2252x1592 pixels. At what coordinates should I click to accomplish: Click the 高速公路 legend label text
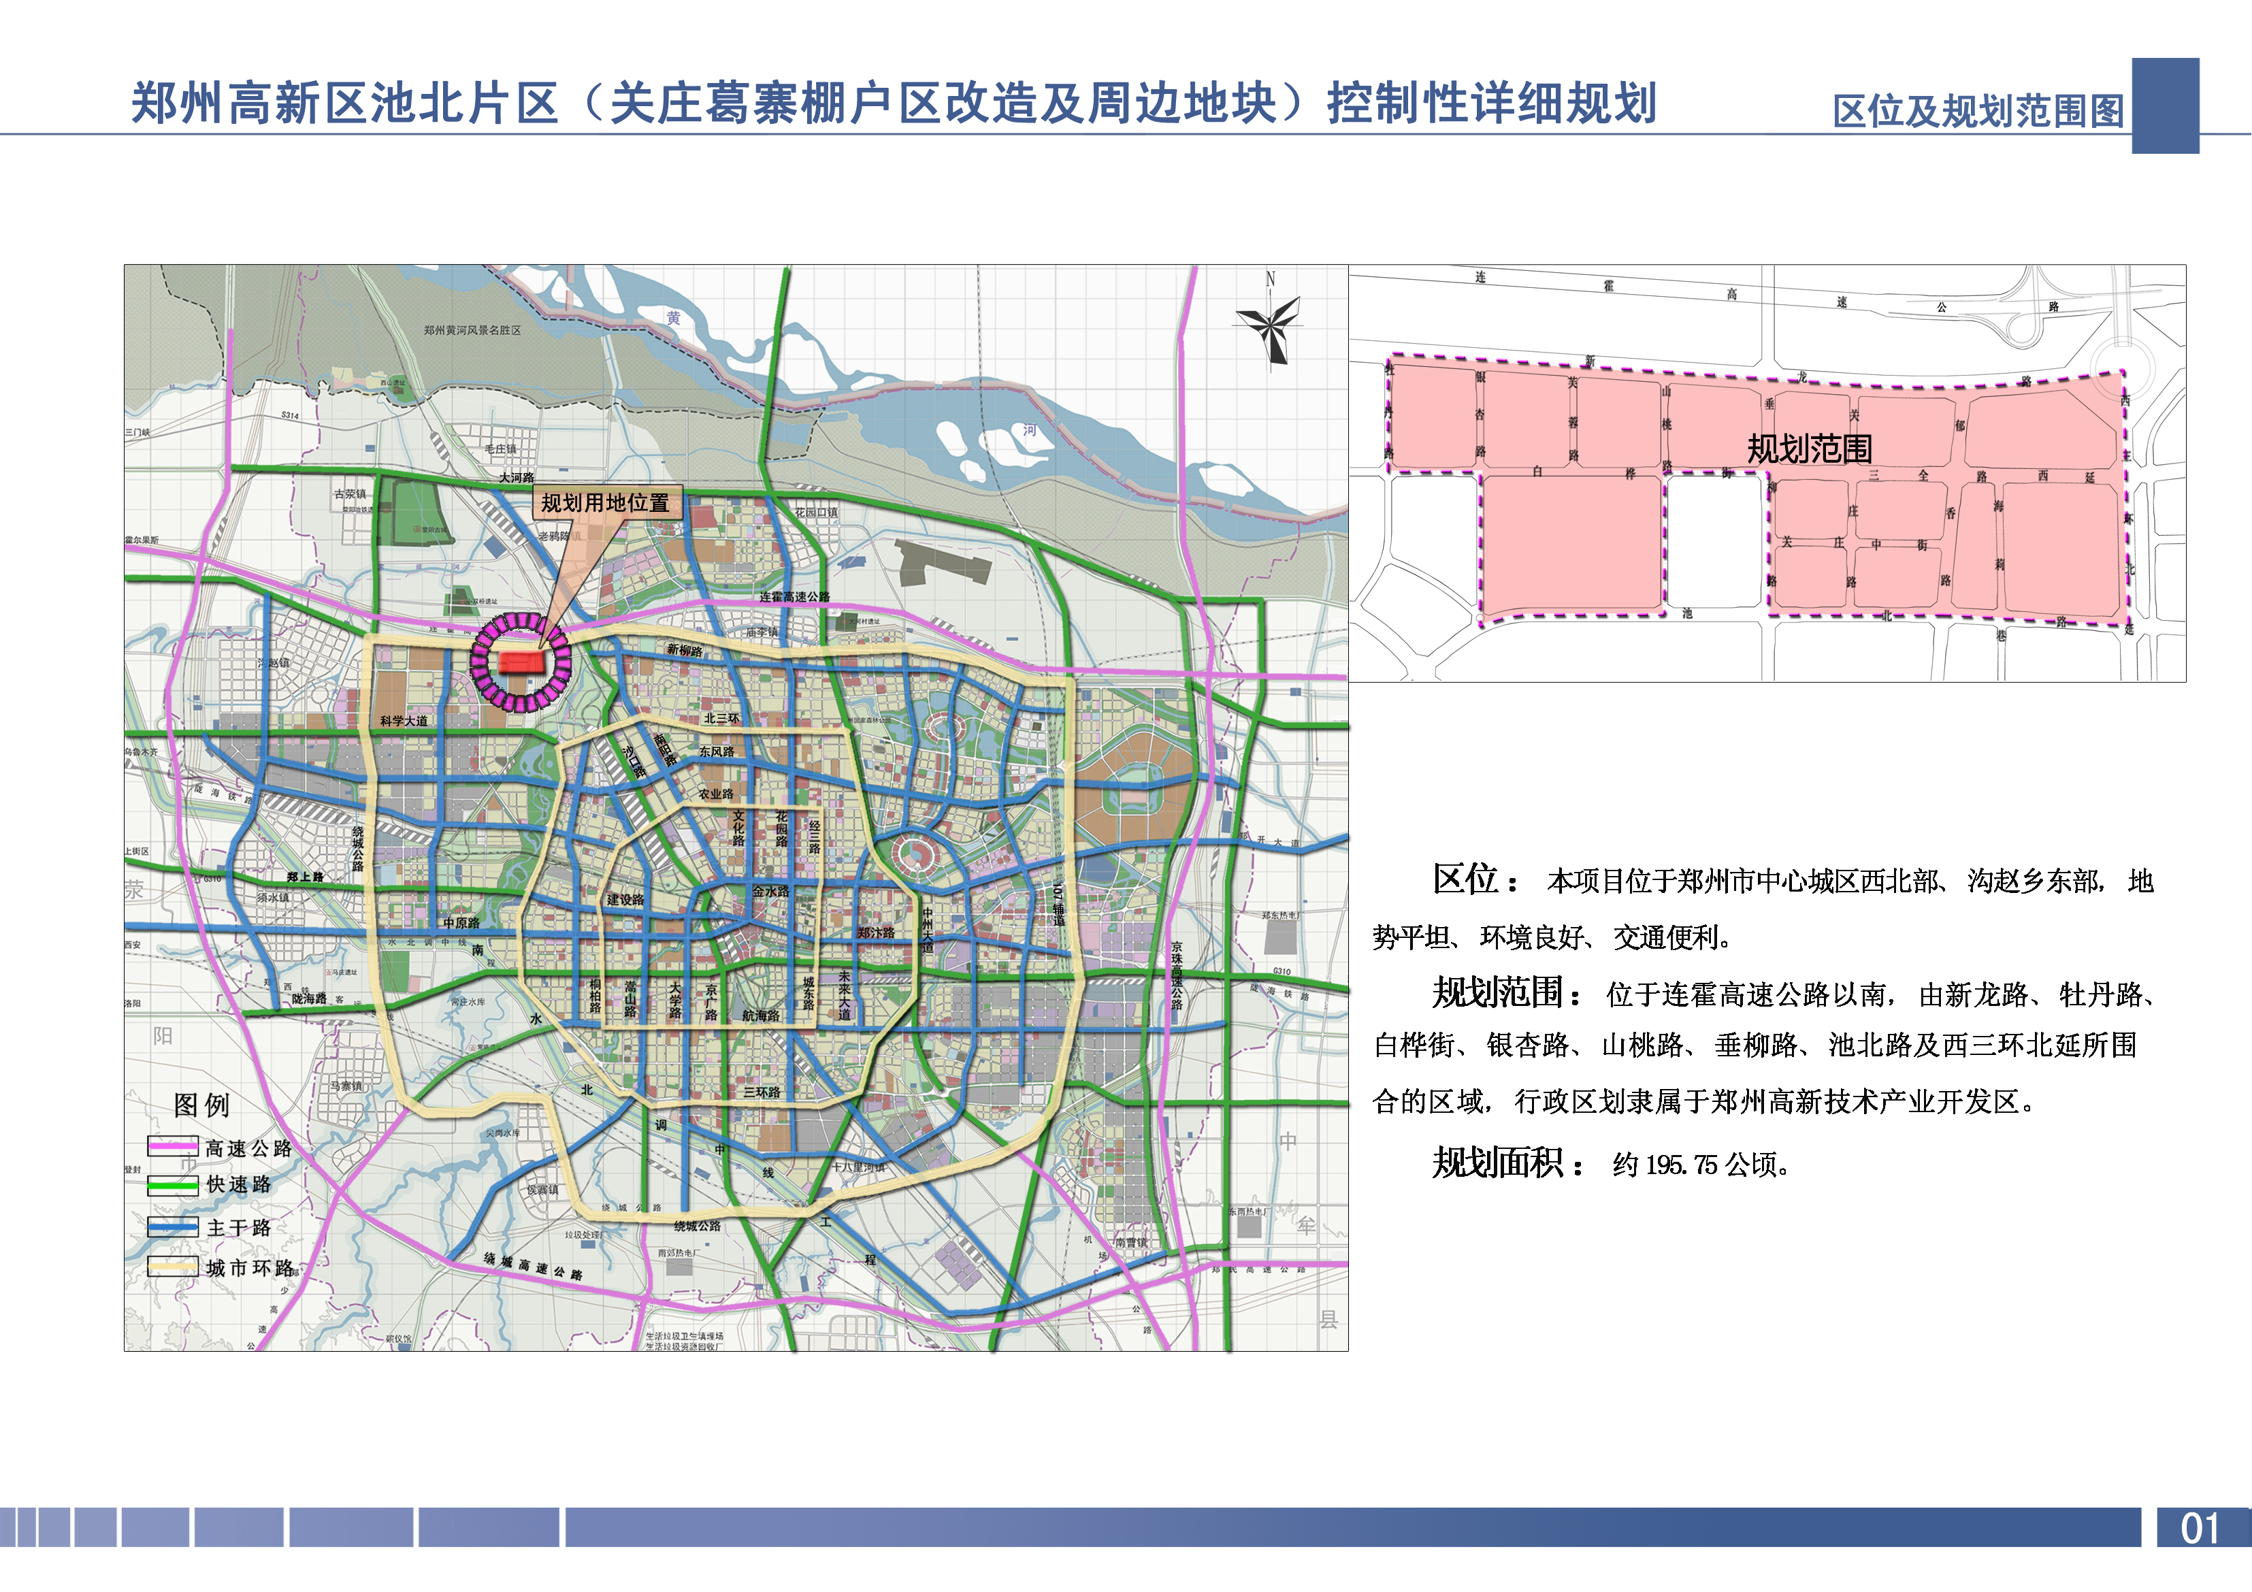pos(249,1148)
